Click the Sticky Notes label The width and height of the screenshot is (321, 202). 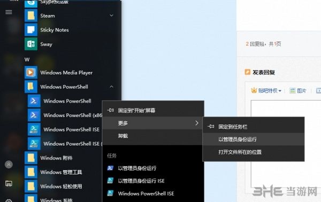[x=55, y=30]
